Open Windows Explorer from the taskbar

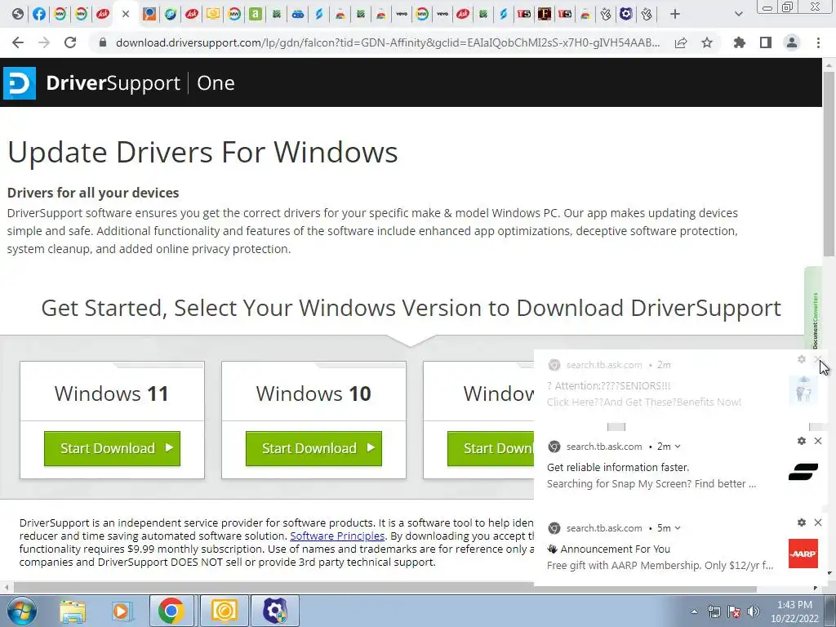click(73, 611)
